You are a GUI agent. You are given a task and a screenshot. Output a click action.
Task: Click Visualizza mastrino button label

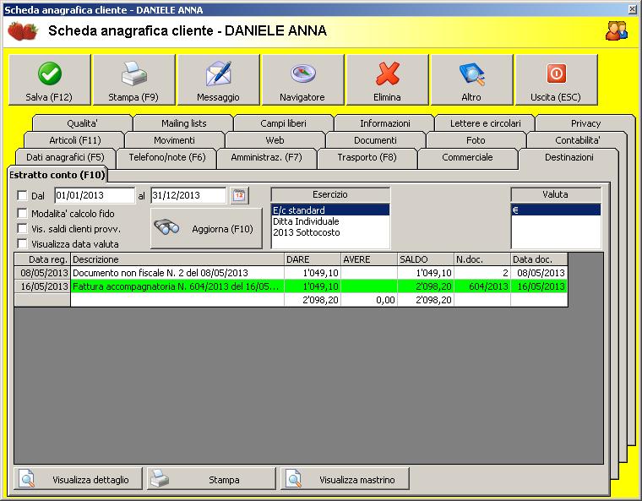click(357, 480)
